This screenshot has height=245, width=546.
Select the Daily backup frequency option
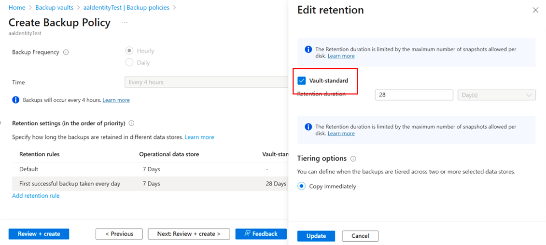[x=129, y=62]
